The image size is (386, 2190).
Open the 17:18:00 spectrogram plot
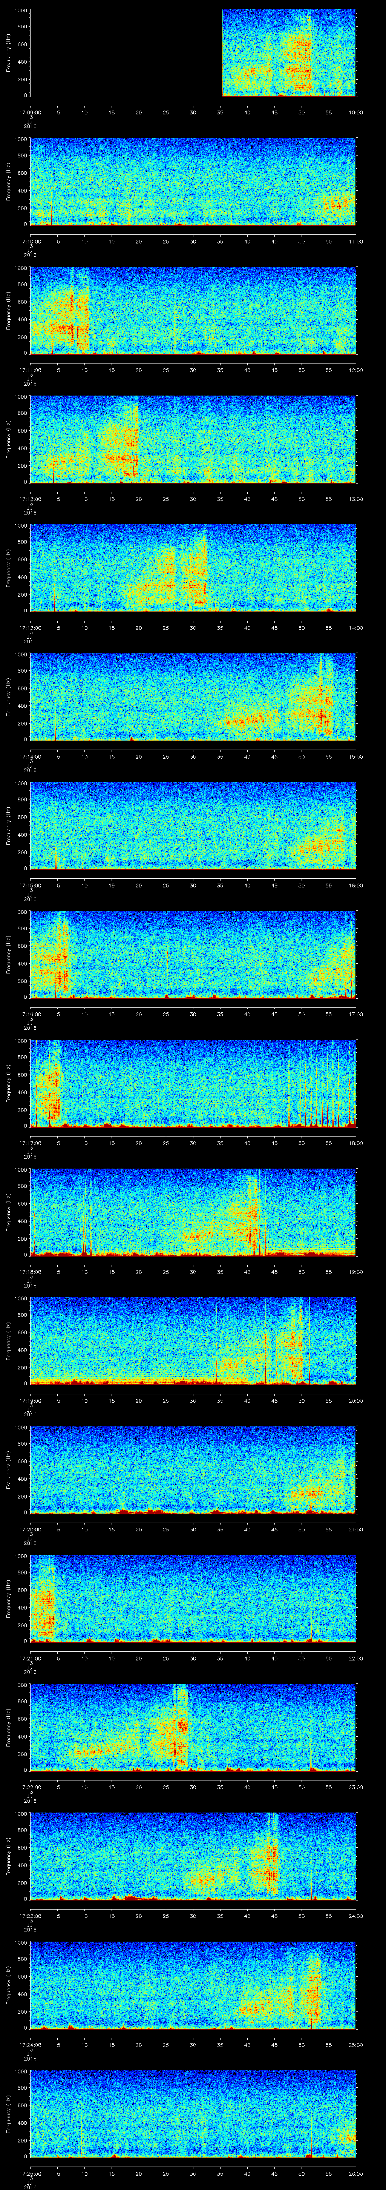[x=193, y=1213]
